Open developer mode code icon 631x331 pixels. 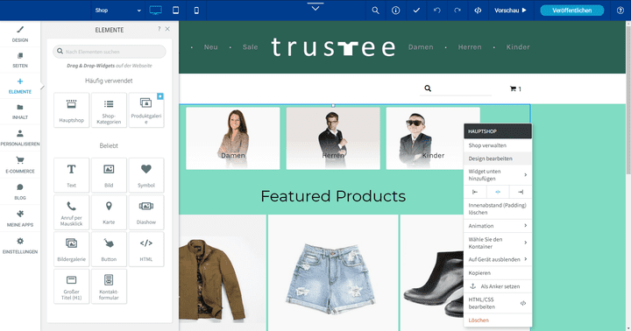pyautogui.click(x=478, y=11)
